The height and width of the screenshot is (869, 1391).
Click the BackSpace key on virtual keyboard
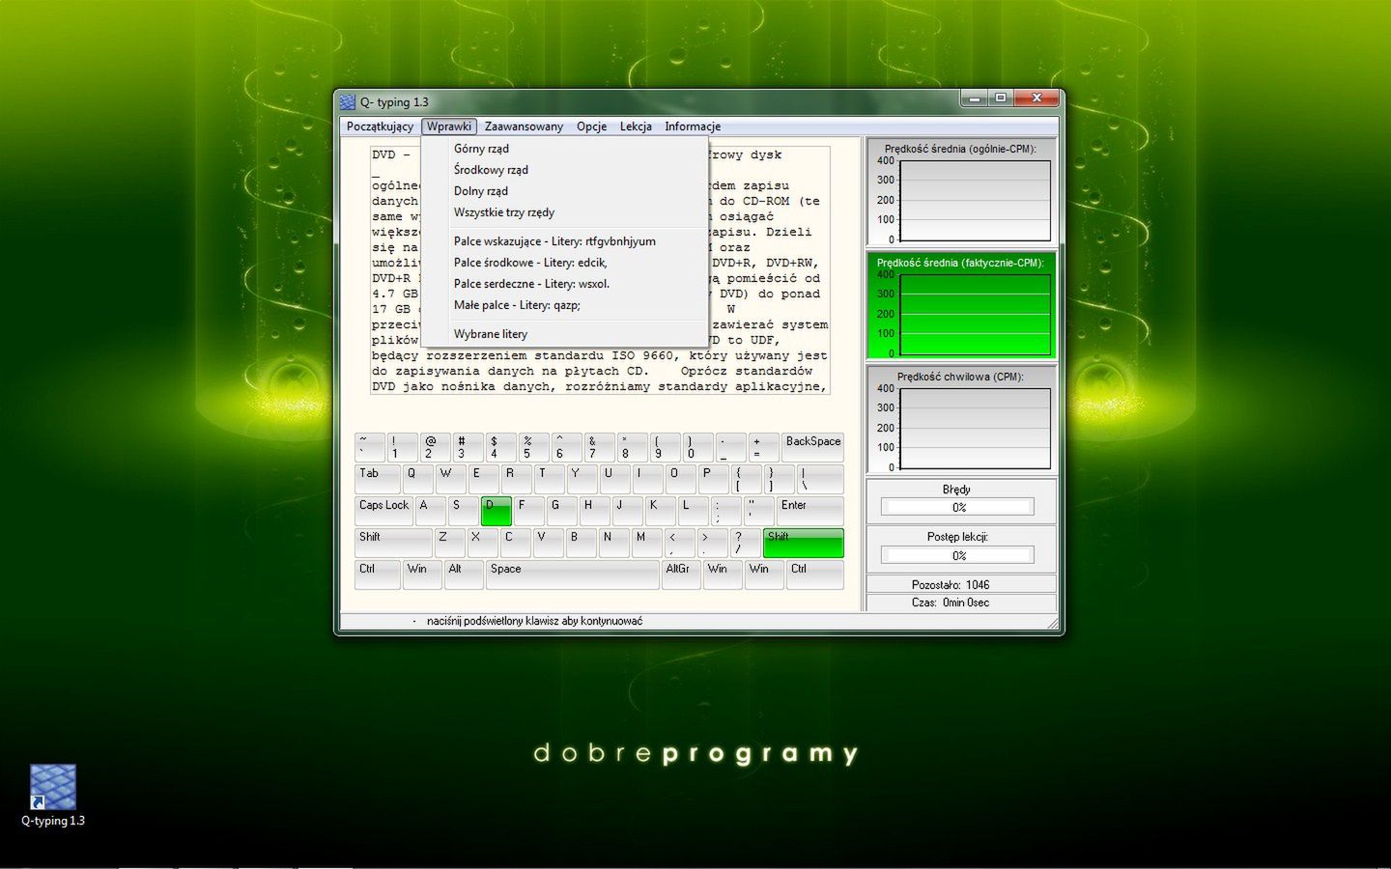pyautogui.click(x=812, y=447)
